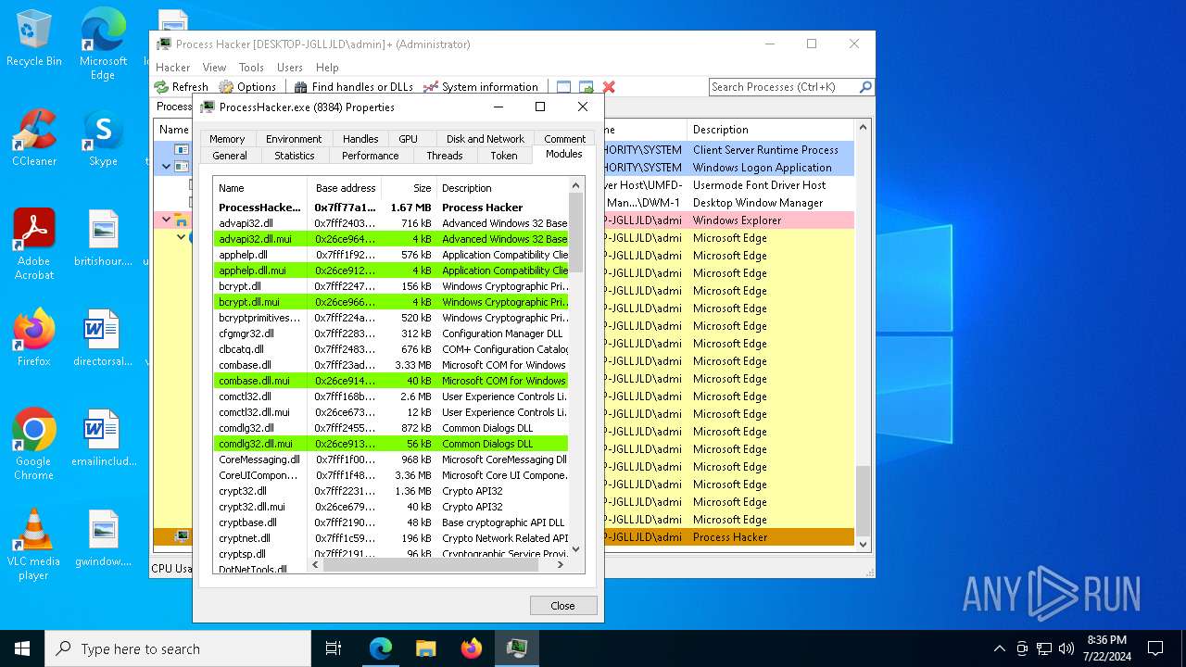Viewport: 1186px width, 667px height.
Task: Open Skype desktop shortcut
Action: [x=103, y=138]
